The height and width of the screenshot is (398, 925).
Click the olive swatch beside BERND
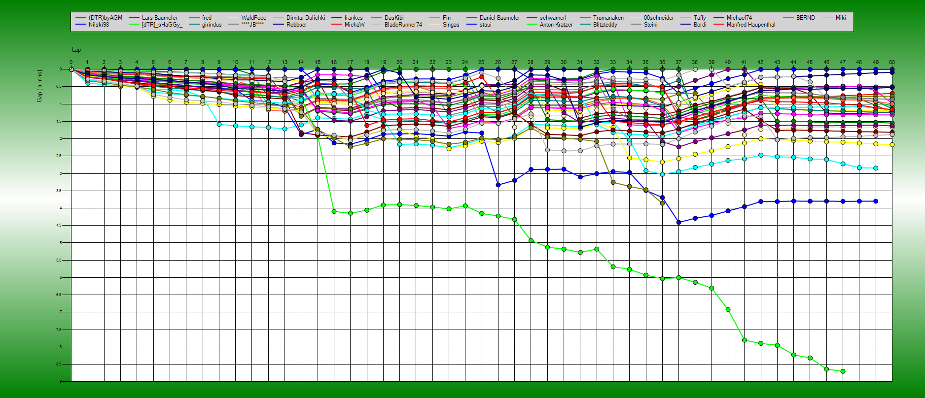click(x=788, y=18)
